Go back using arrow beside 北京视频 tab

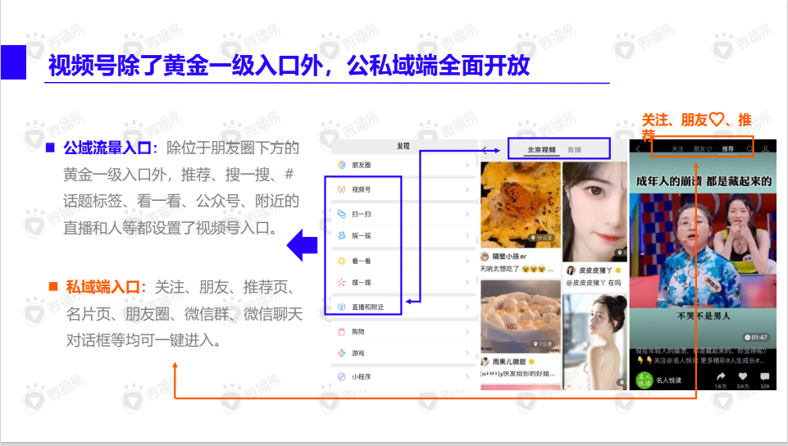click(x=485, y=150)
